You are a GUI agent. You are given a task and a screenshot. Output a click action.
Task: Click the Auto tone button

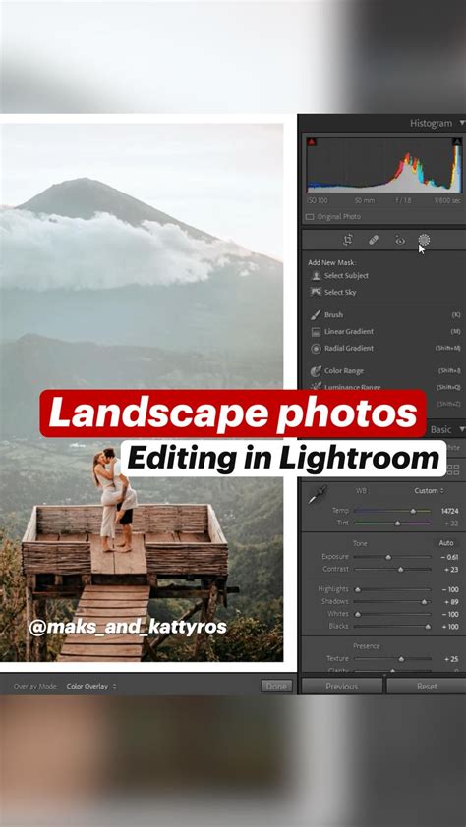[446, 543]
